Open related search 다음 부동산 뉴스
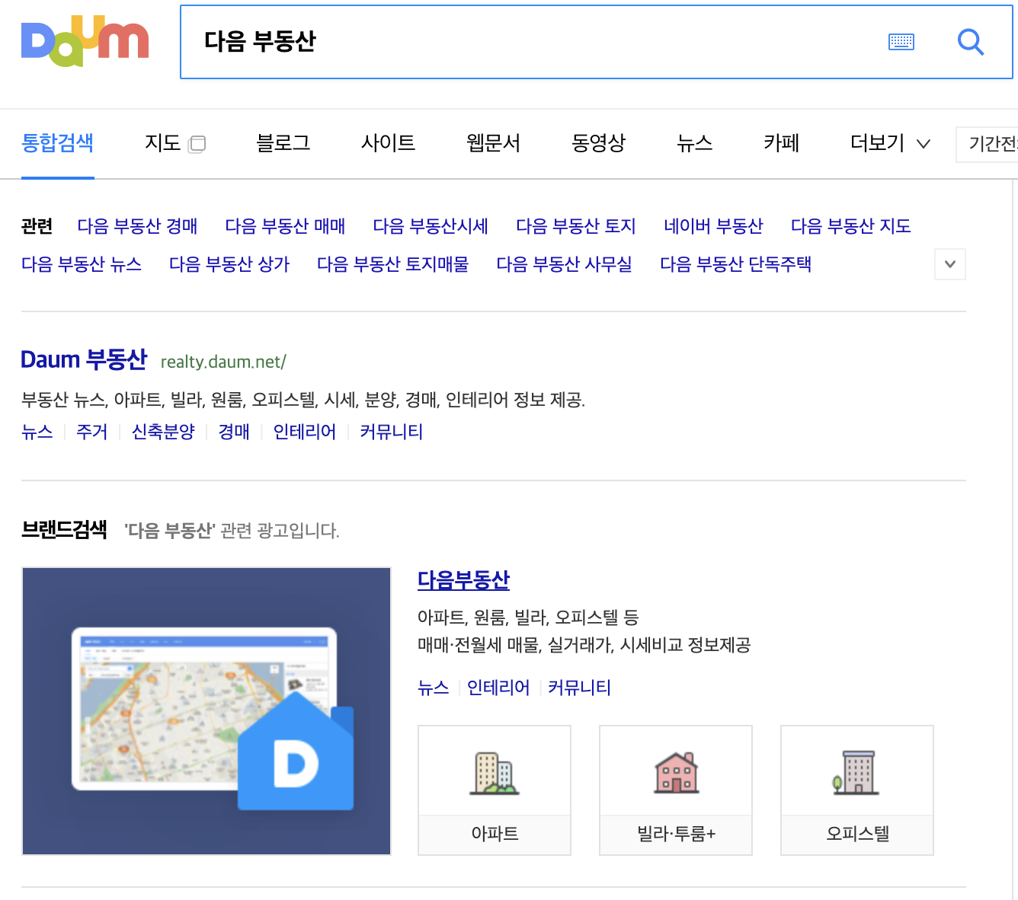This screenshot has width=1018, height=900. point(82,264)
